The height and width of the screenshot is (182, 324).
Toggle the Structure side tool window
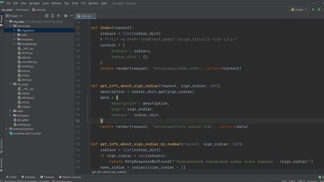tap(2, 146)
